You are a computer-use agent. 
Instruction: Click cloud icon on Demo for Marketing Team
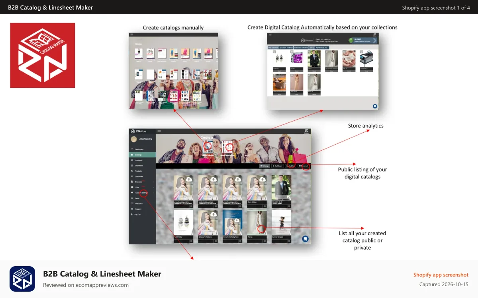pyautogui.click(x=238, y=220)
